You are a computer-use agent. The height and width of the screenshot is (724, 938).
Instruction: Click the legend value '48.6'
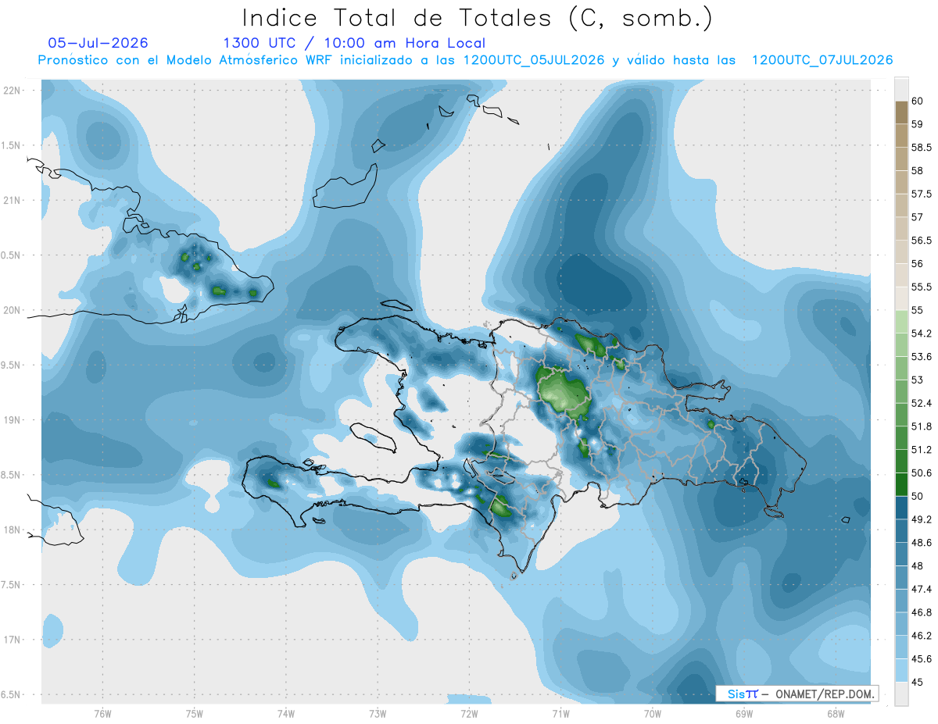pos(922,543)
